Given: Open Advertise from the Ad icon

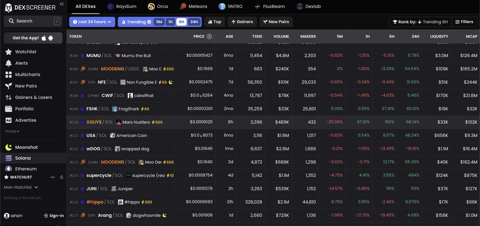Looking at the screenshot, I should tap(8, 120).
